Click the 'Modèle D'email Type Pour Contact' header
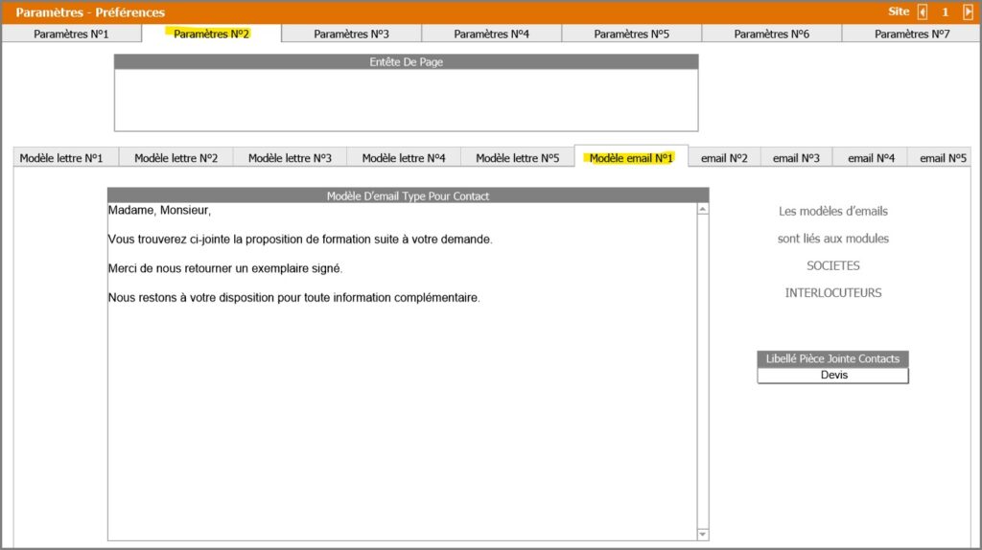 pyautogui.click(x=408, y=195)
